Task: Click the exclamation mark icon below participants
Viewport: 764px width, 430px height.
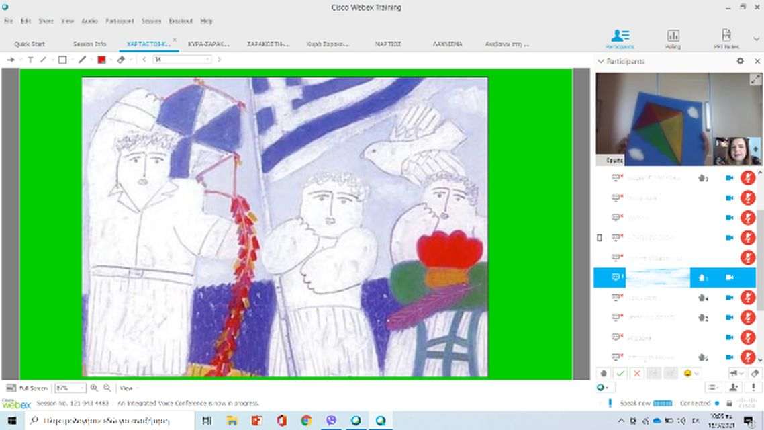Action: pos(753,388)
